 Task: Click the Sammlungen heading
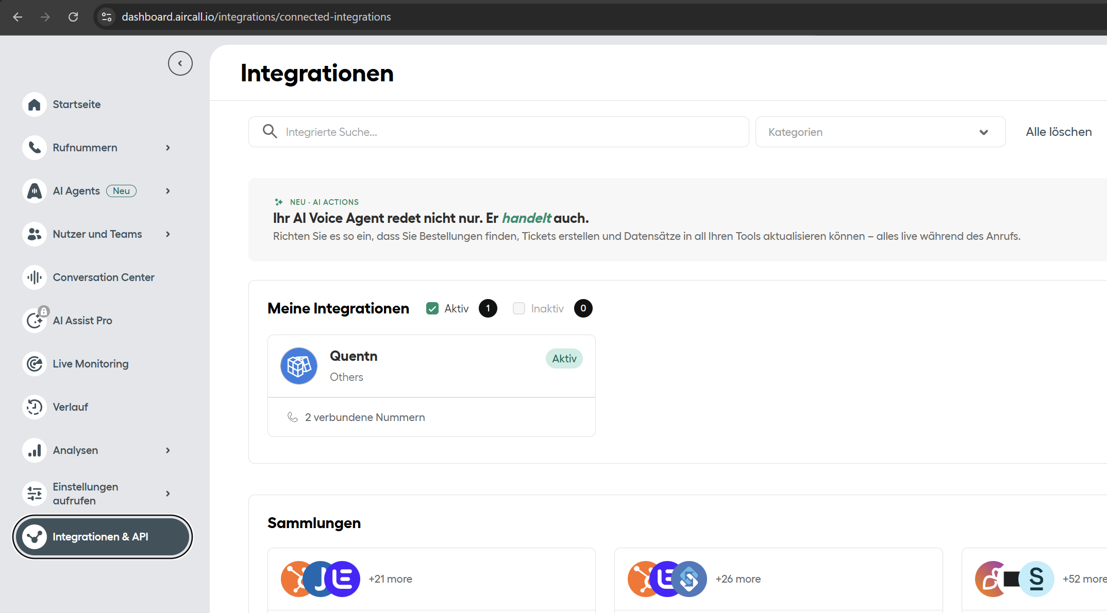click(314, 523)
